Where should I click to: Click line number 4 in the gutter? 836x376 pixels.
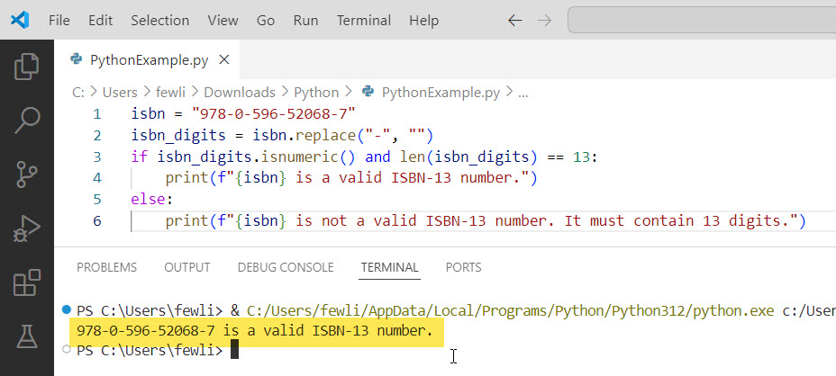coord(96,178)
